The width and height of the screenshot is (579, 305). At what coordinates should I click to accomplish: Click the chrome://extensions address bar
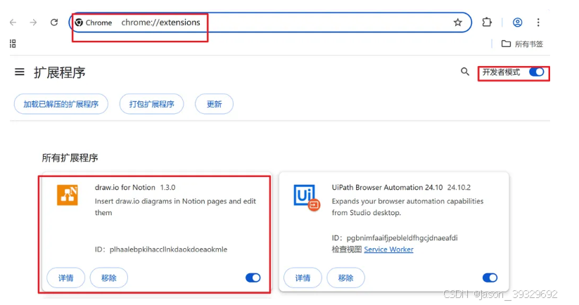tap(270, 22)
